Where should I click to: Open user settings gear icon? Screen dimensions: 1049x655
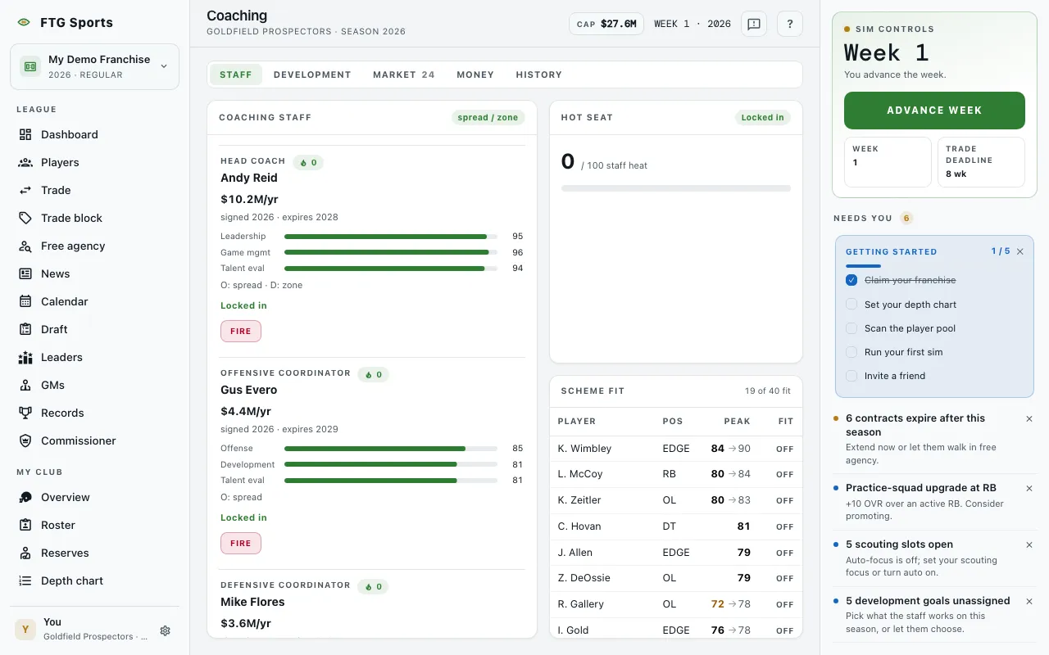(166, 630)
